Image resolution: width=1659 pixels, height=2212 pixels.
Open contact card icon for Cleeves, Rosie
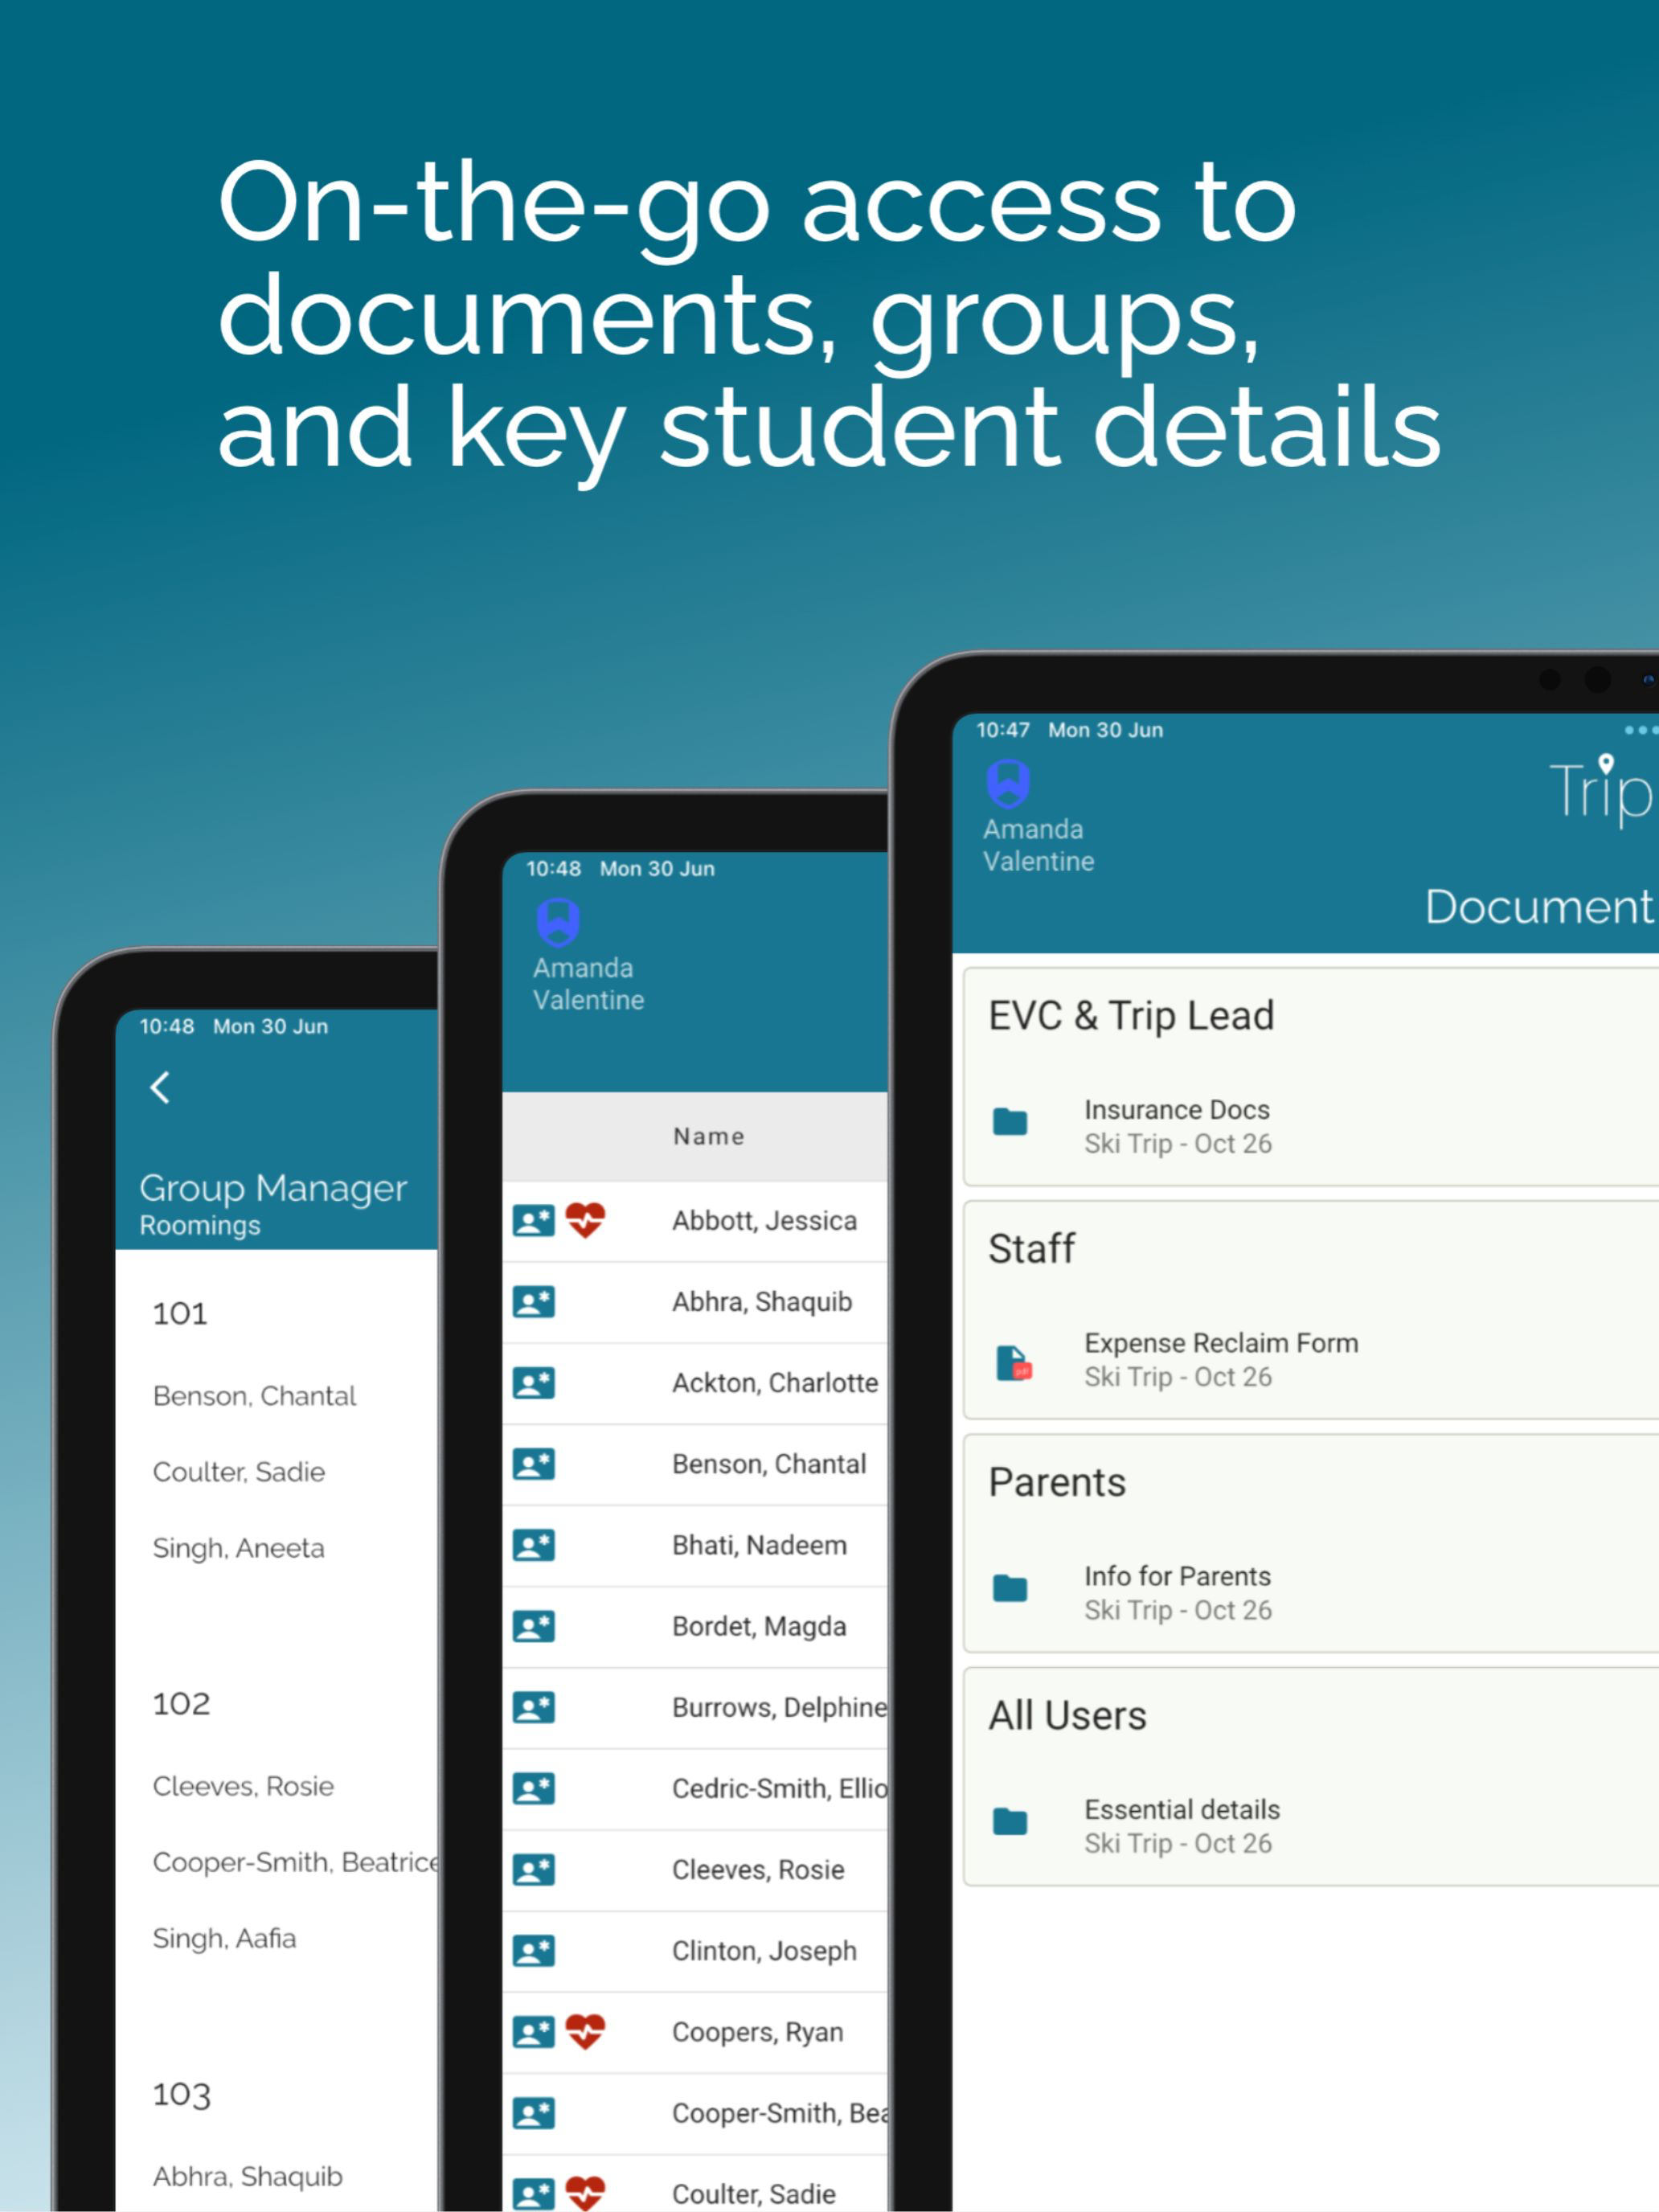coord(534,1870)
